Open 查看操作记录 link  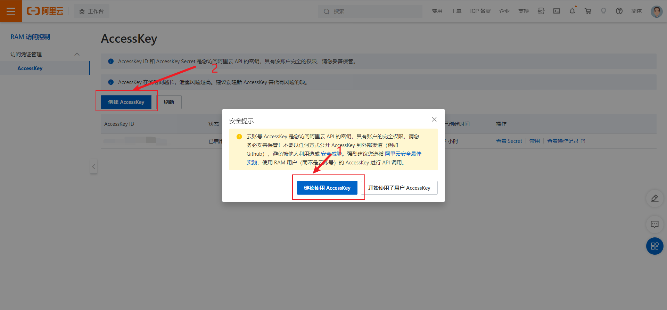coord(563,141)
